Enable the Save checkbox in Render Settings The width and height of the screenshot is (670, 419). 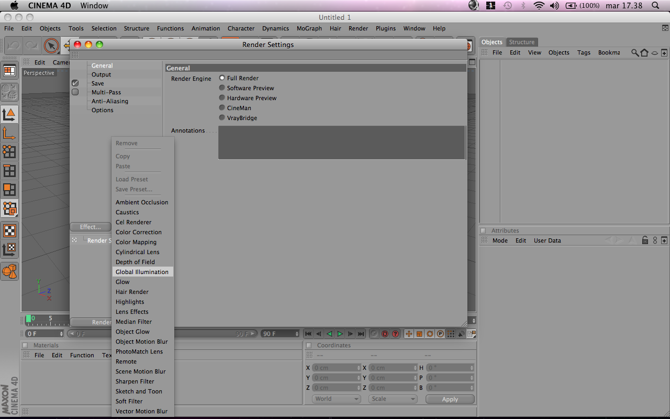pyautogui.click(x=75, y=83)
